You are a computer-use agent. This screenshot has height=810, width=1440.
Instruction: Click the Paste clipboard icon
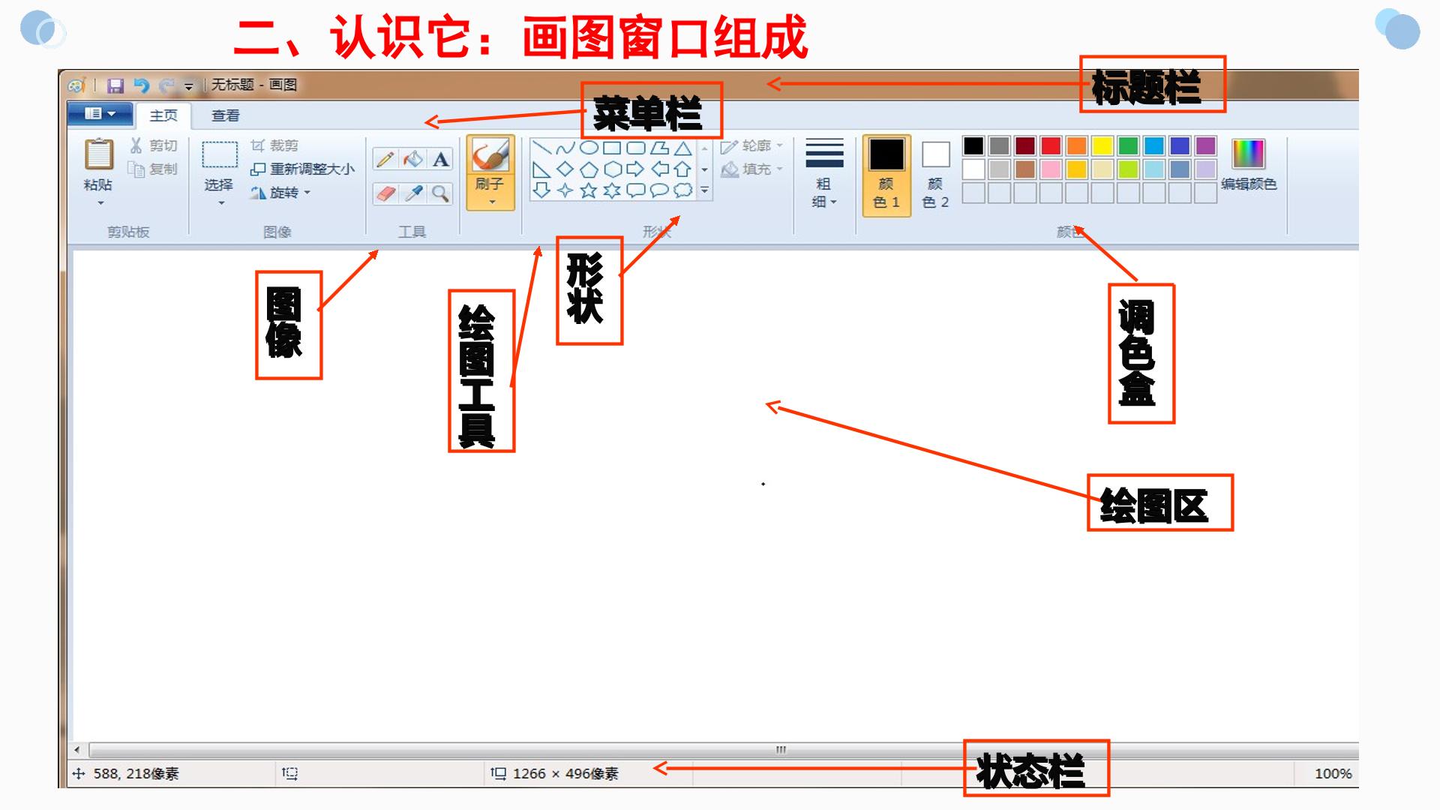[98, 154]
